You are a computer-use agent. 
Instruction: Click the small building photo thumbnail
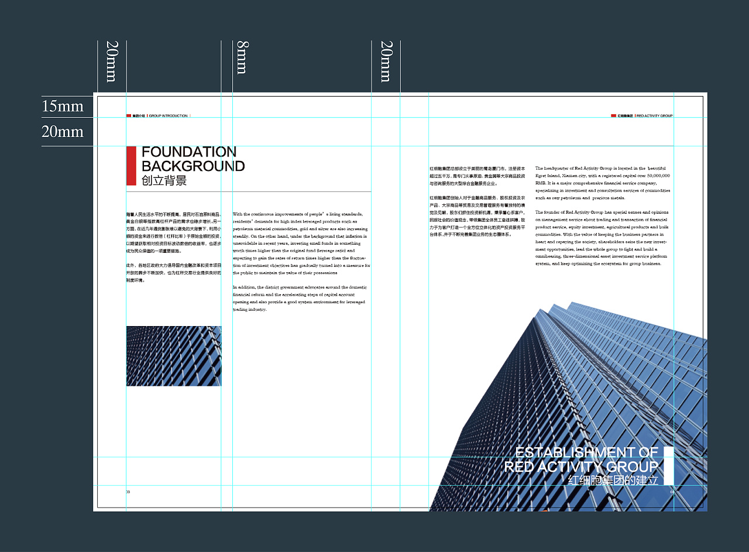pos(174,356)
